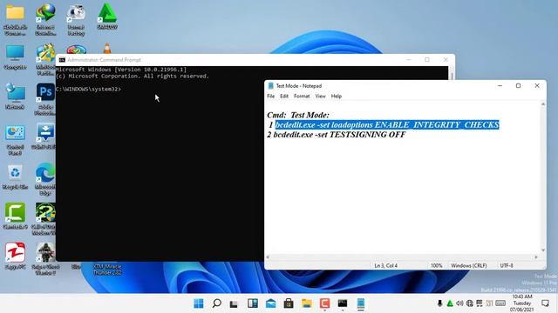The height and width of the screenshot is (313, 558).
Task: Open Notepad View menu
Action: coord(320,97)
